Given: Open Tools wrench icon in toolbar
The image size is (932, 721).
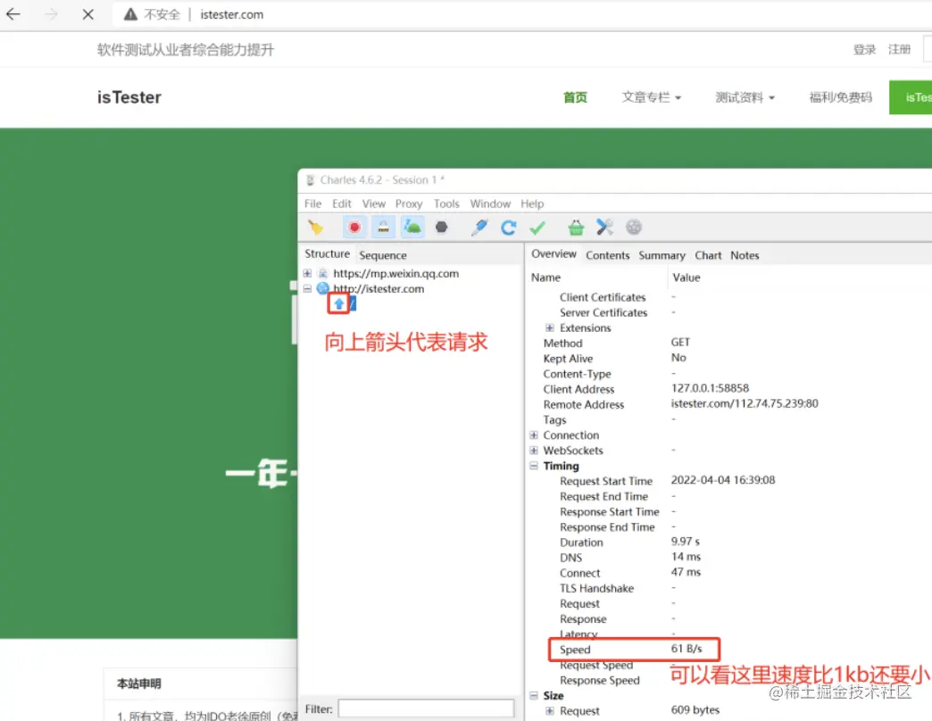Looking at the screenshot, I should tap(604, 228).
